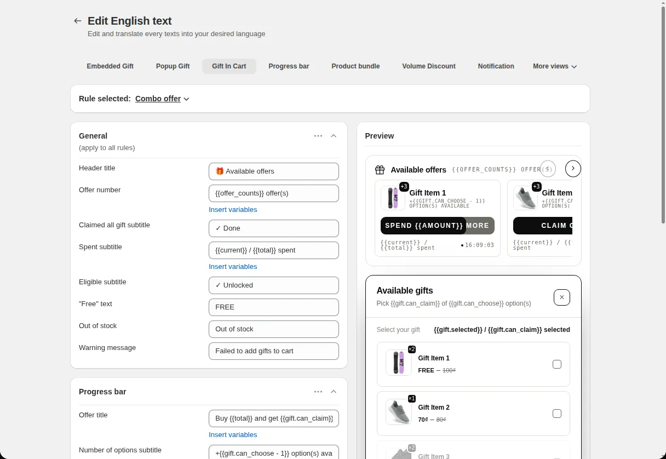Edit the Offer number field
The image size is (666, 459).
click(x=274, y=193)
